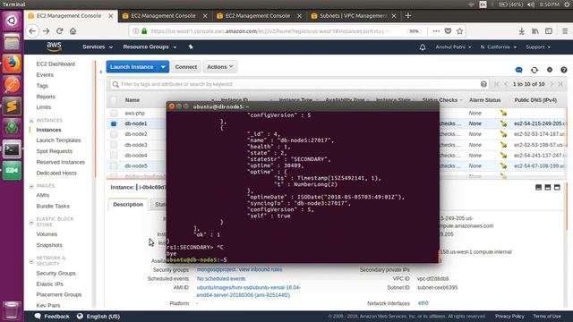573x322 pixels.
Task: Open EC2 table settings gear
Action: [x=550, y=70]
